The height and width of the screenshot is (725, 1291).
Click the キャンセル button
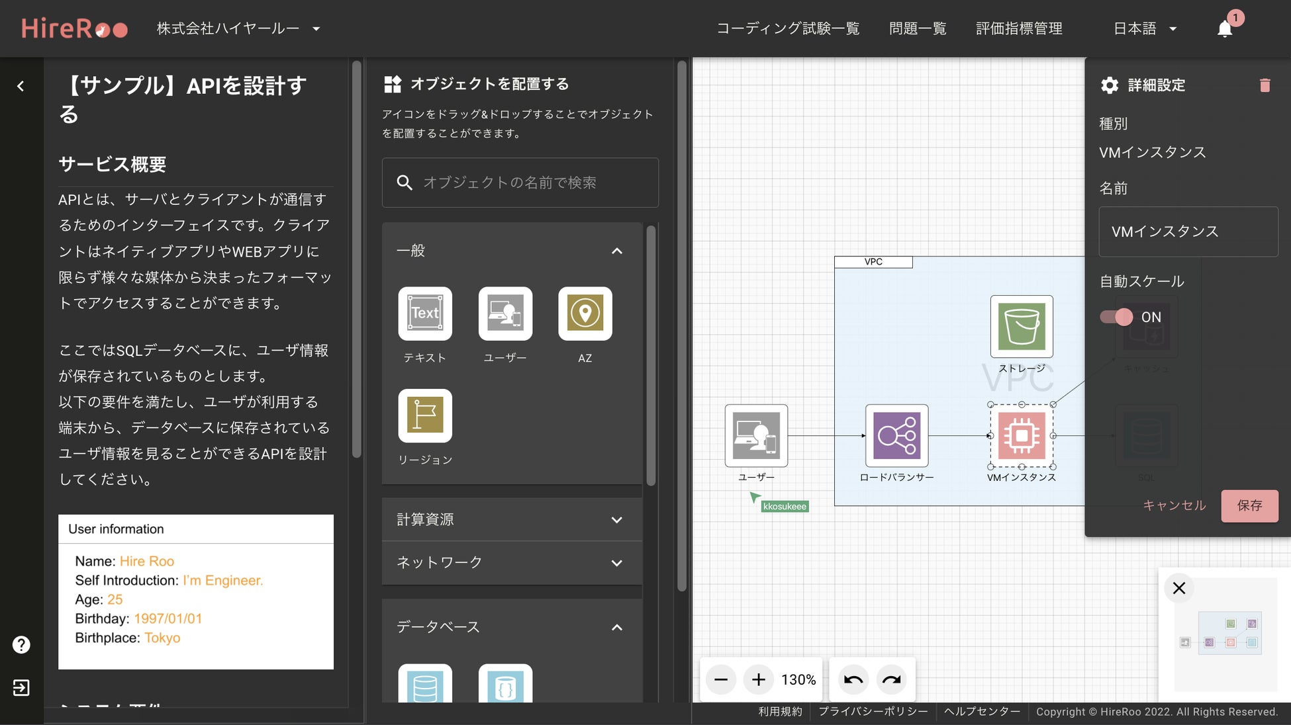click(1174, 505)
